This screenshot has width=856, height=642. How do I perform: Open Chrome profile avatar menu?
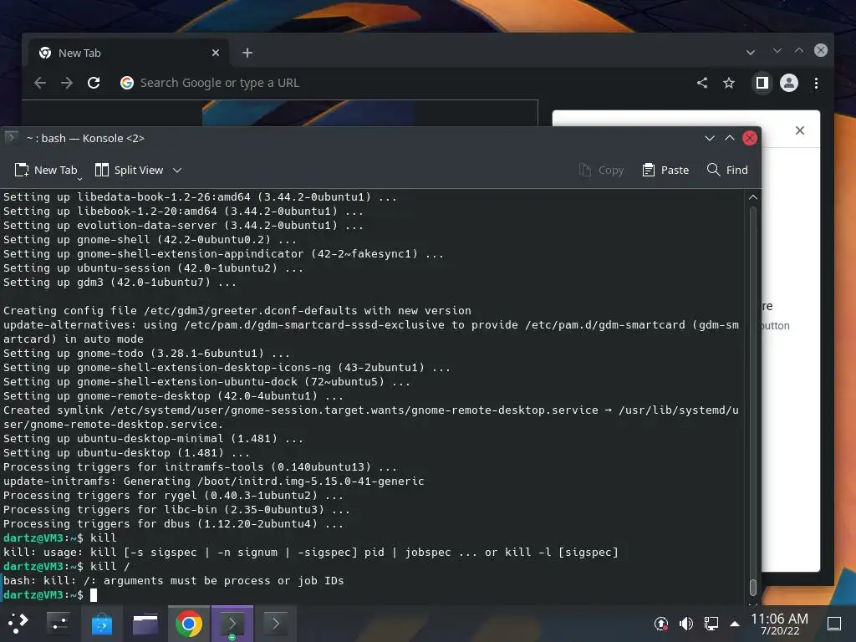(789, 83)
